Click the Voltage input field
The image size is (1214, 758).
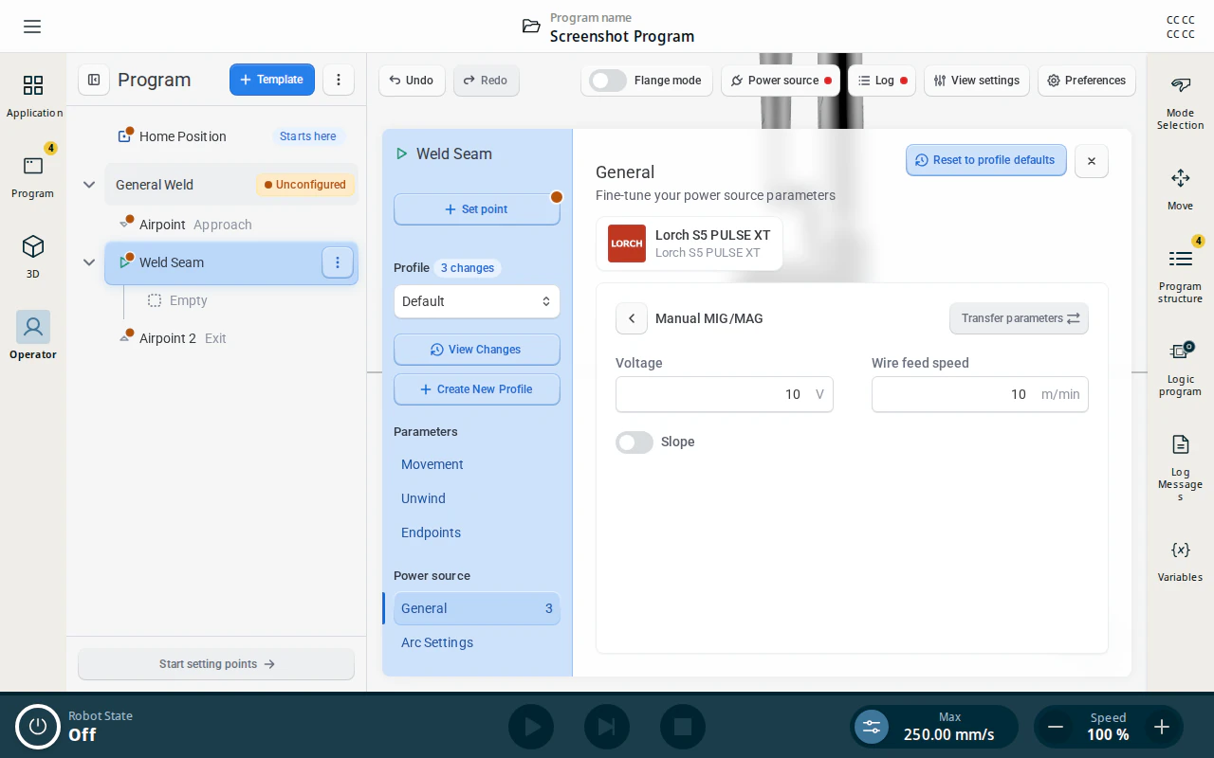[x=725, y=394]
